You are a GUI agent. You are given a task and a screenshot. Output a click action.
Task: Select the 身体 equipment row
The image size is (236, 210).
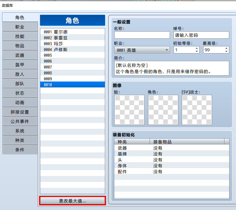[171, 166]
